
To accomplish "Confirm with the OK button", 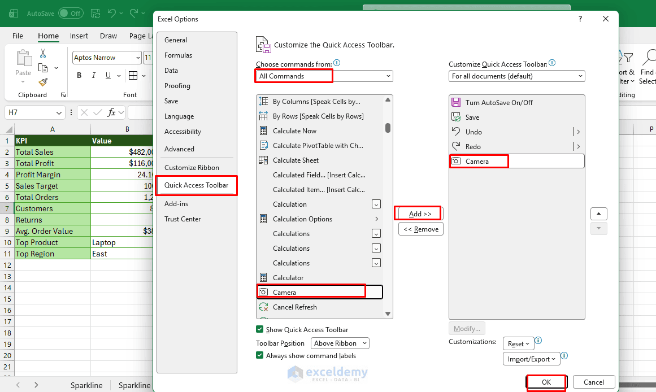I will 546,382.
